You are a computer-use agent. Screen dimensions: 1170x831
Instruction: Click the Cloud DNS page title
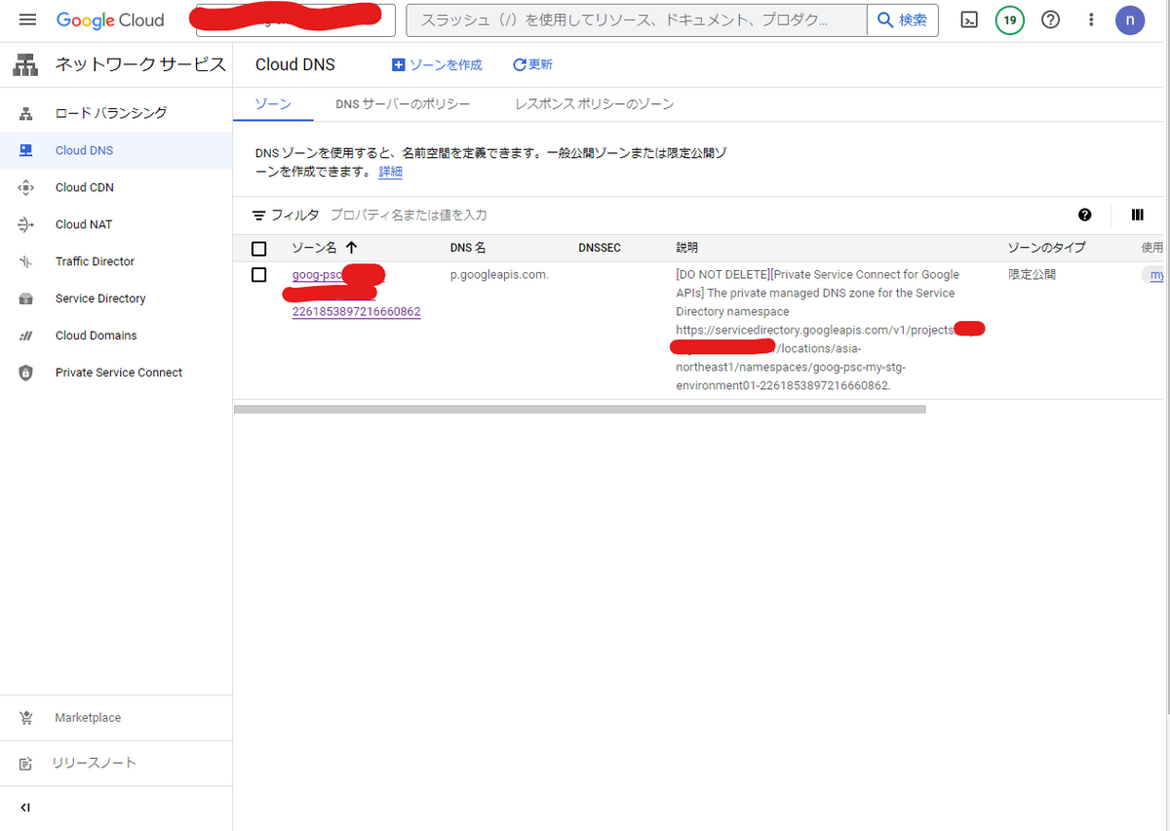click(295, 64)
